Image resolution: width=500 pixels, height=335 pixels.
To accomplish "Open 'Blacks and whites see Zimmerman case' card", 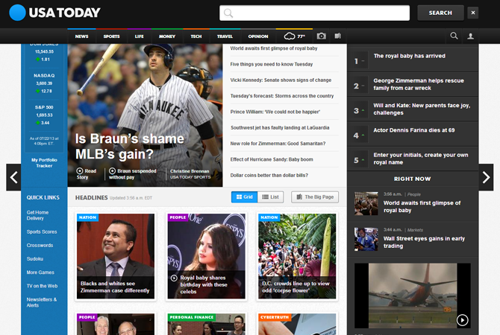I will click(x=116, y=256).
